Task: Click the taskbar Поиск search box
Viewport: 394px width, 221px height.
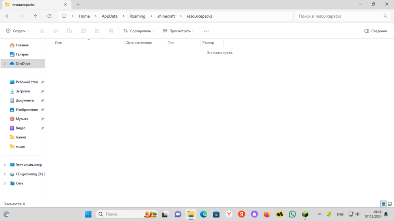Action: (x=127, y=214)
